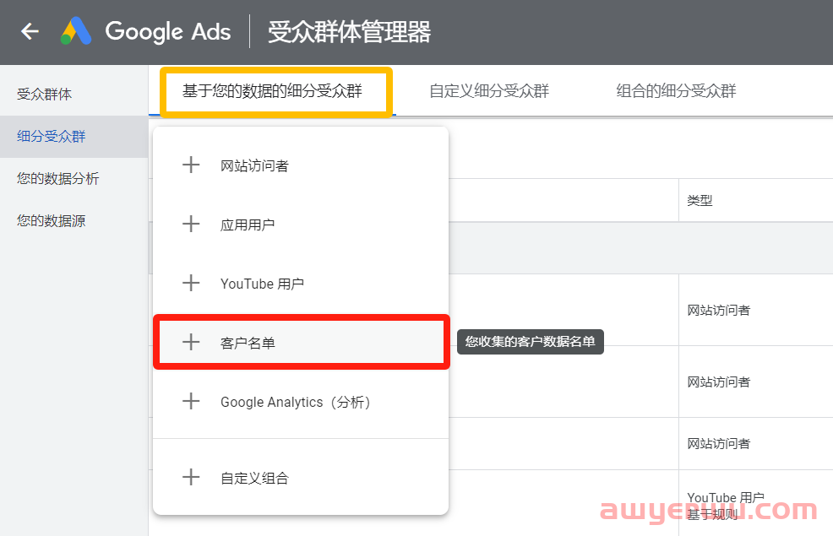Click the 受众群体管理器 page title

click(349, 32)
